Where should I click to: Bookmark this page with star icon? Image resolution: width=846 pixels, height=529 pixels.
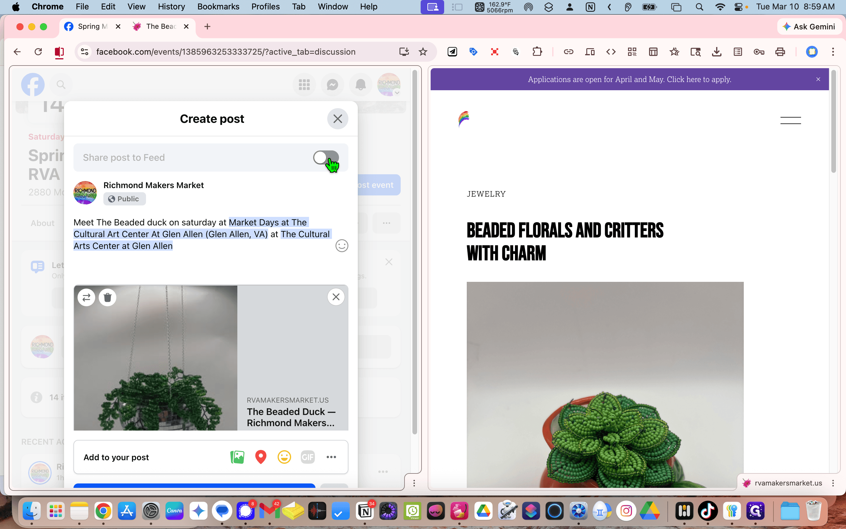(x=423, y=52)
